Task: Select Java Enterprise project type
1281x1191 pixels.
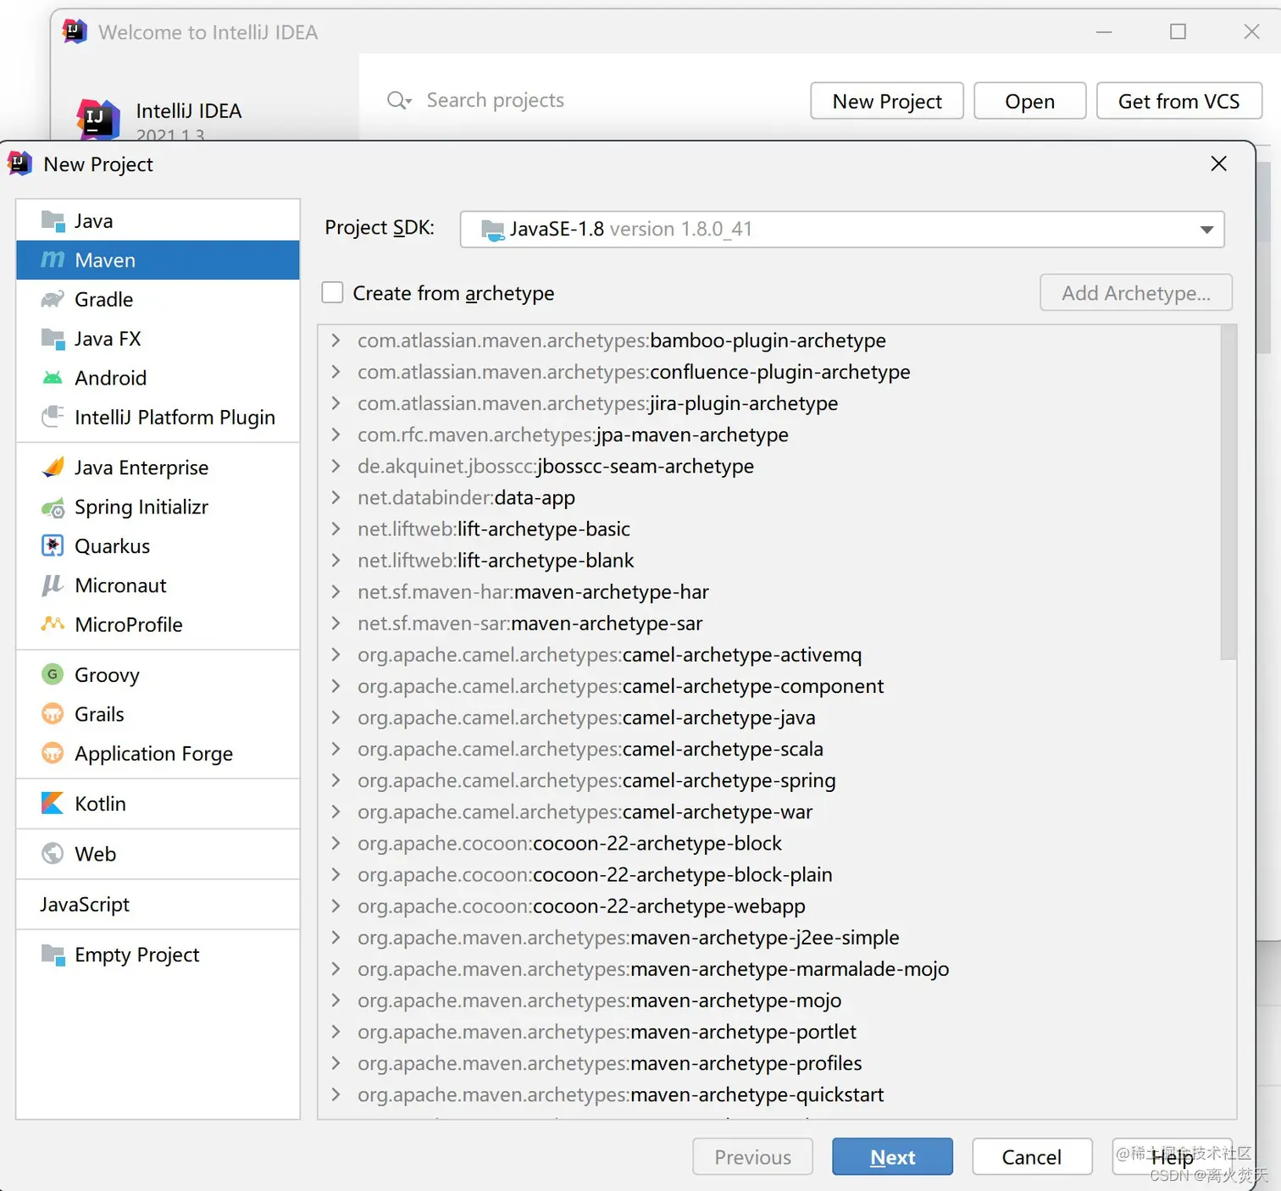Action: coord(158,468)
